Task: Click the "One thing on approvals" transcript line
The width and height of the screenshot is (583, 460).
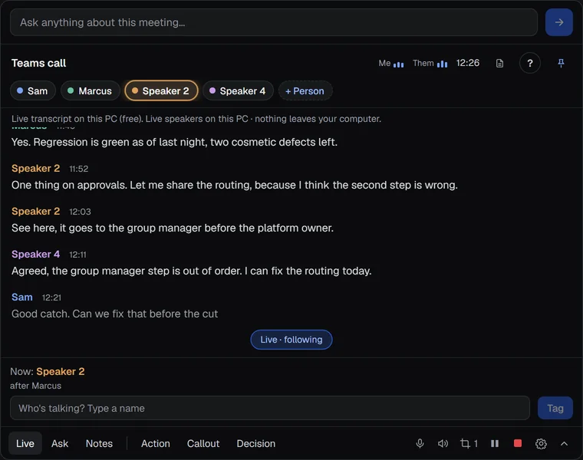Action: 235,185
